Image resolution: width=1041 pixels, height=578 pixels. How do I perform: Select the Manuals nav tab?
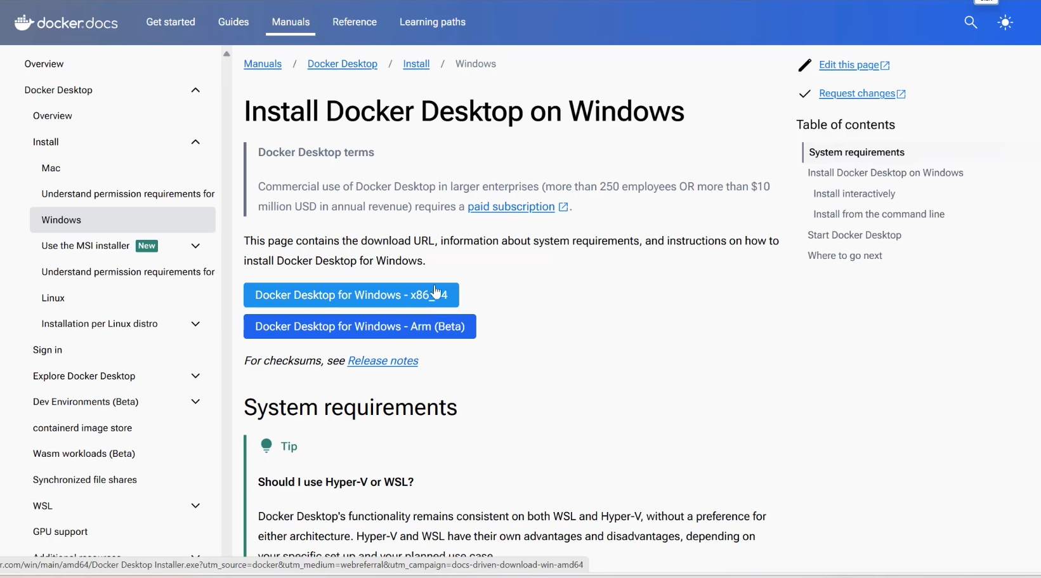291,22
